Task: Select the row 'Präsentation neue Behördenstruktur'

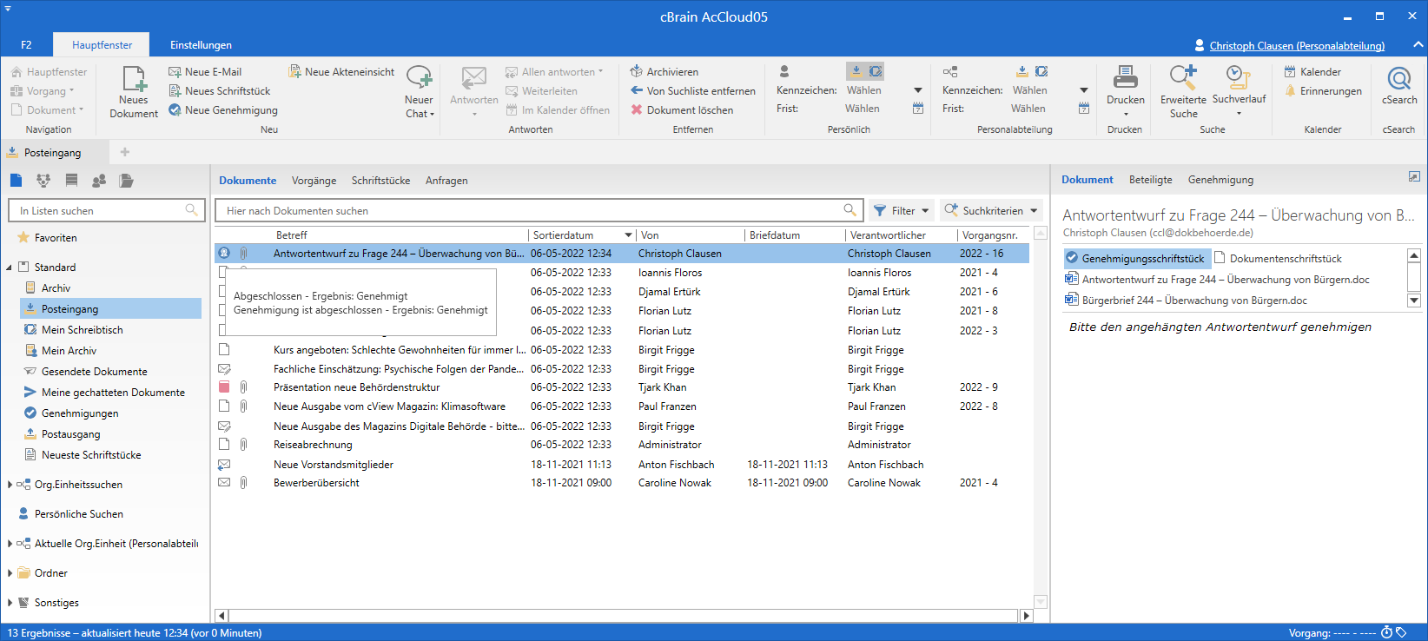Action: pos(622,387)
